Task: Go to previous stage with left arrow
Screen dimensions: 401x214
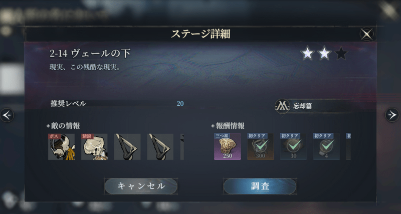Action: tap(7, 115)
